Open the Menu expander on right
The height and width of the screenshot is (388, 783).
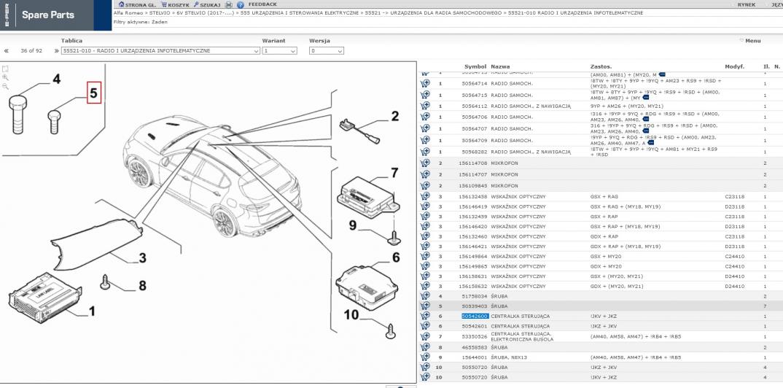pos(750,41)
